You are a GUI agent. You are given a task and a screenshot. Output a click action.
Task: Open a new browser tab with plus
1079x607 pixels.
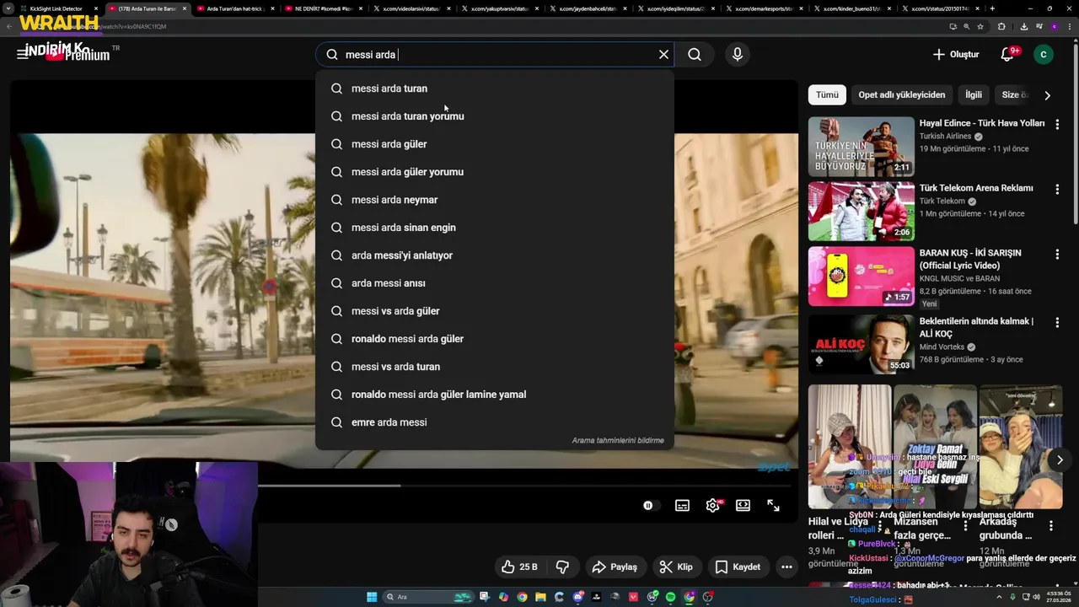tap(992, 8)
